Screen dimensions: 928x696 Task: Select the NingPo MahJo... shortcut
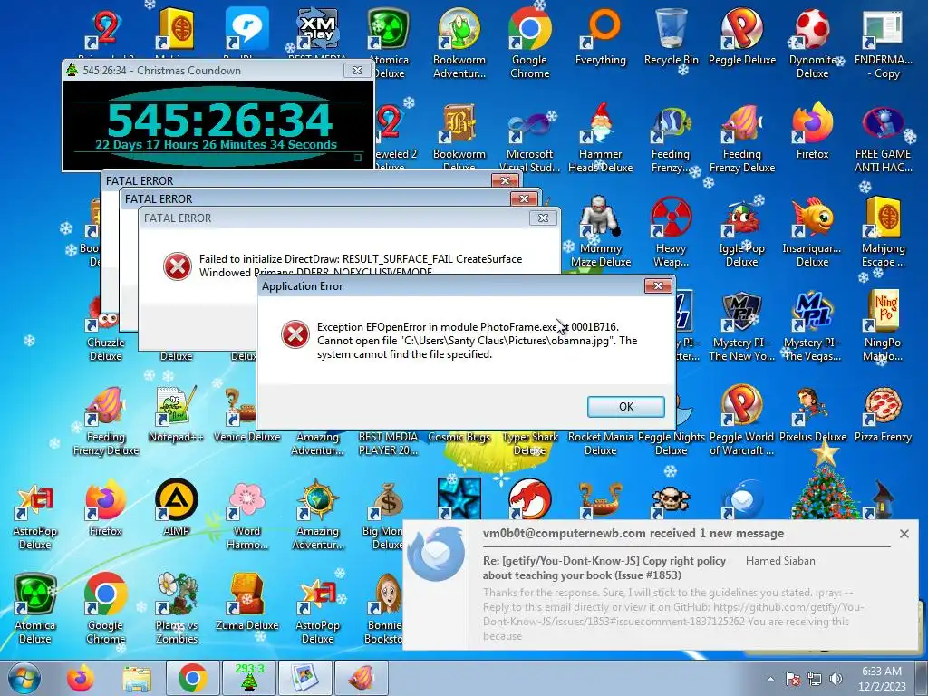point(883,325)
